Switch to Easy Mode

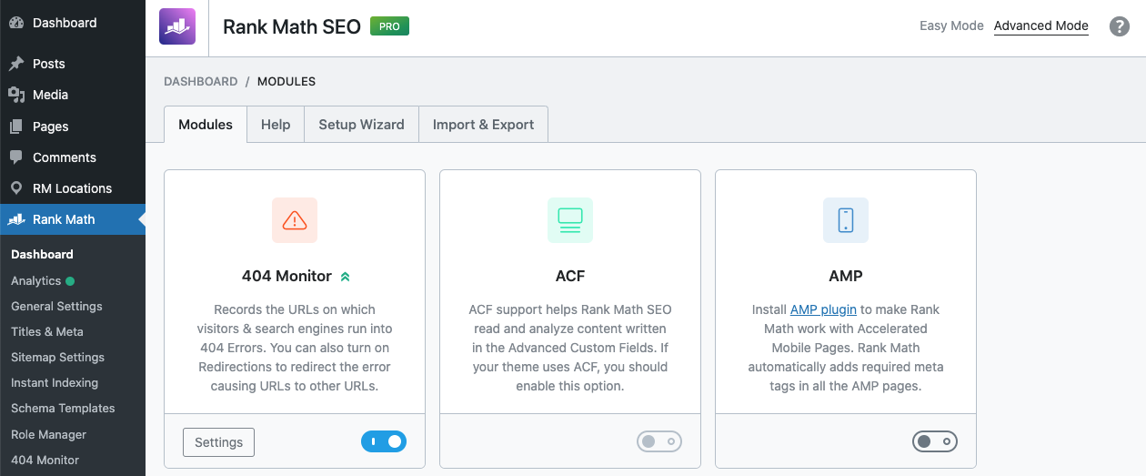tap(951, 25)
